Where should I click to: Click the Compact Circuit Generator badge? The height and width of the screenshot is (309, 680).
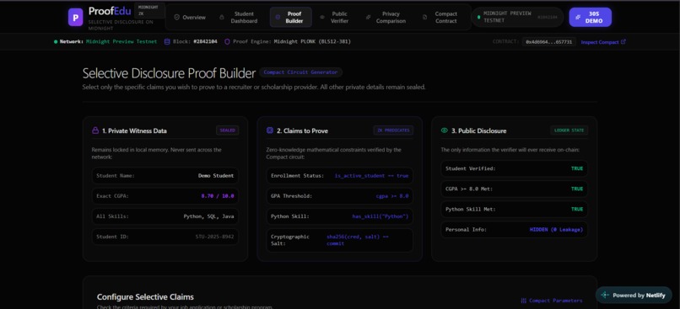(x=301, y=72)
